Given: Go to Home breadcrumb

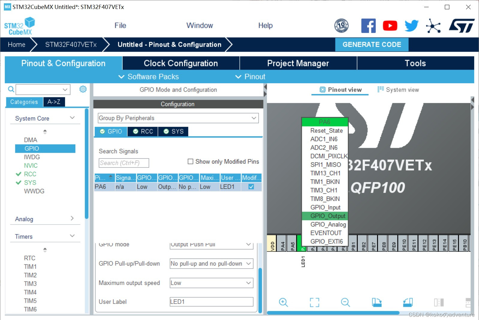Looking at the screenshot, I should tap(16, 45).
